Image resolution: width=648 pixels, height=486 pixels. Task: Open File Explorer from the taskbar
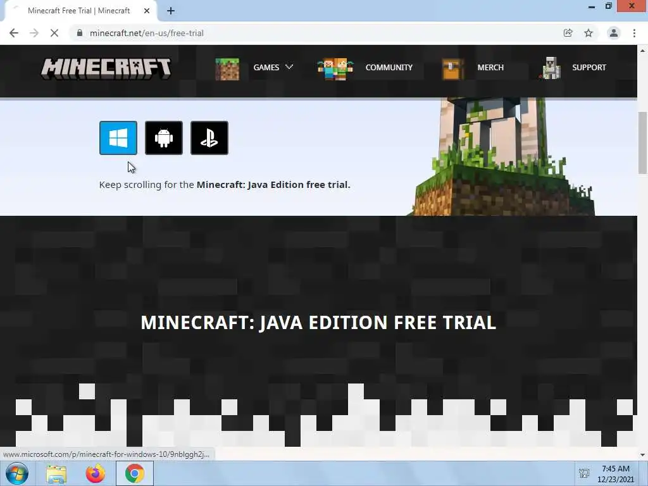56,474
